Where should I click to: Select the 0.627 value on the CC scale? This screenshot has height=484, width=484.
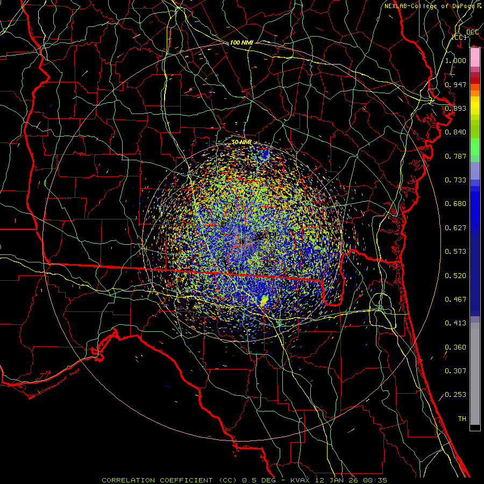[x=455, y=228]
